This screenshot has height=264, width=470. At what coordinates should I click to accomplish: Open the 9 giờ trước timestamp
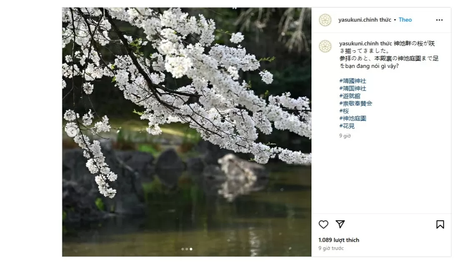pos(331,249)
